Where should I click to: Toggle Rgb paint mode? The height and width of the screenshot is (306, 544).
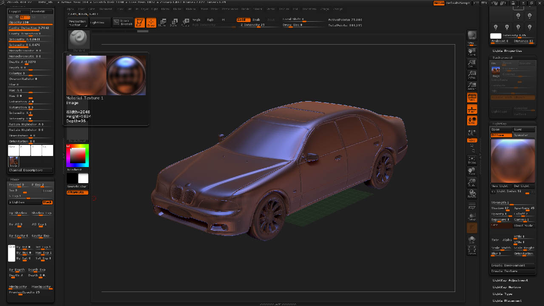coord(210,20)
